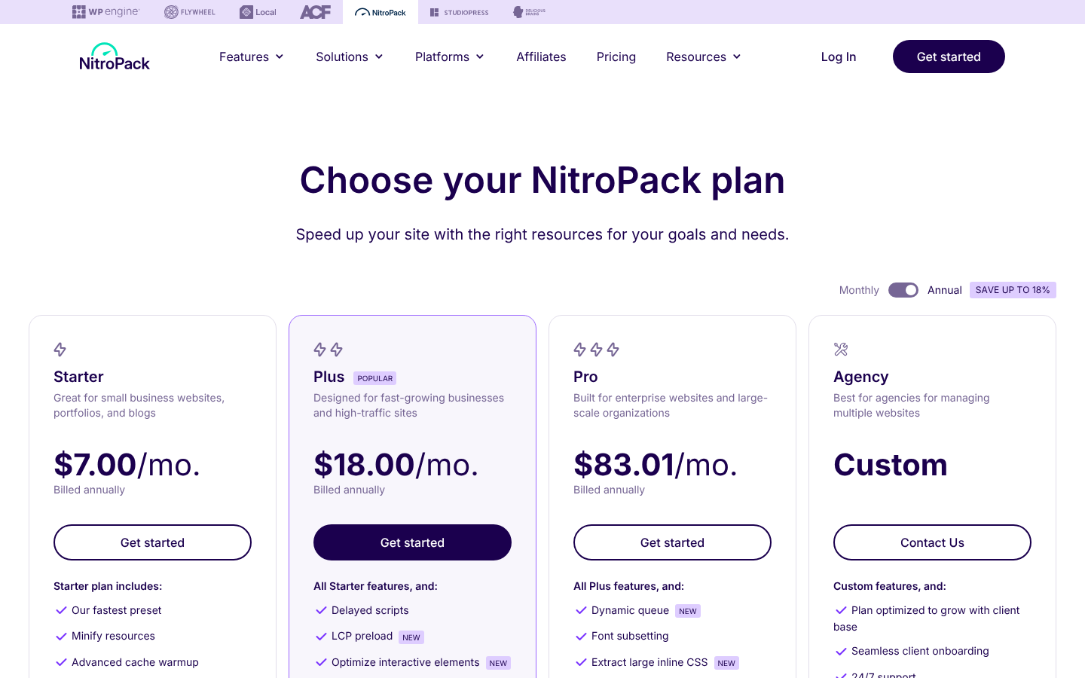This screenshot has height=678, width=1085.
Task: Select the Annual billing label
Action: pyautogui.click(x=945, y=290)
